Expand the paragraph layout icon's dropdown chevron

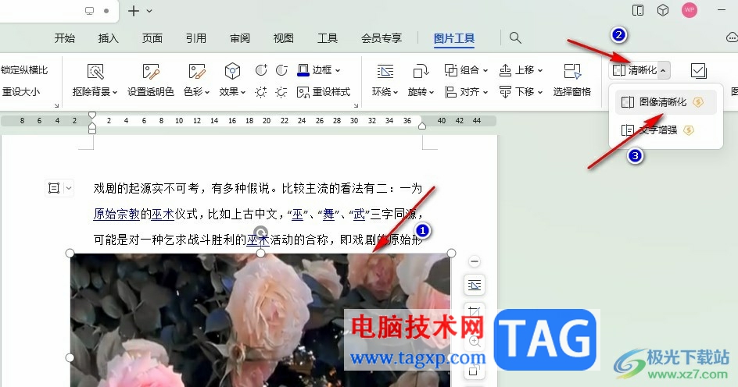click(x=69, y=188)
